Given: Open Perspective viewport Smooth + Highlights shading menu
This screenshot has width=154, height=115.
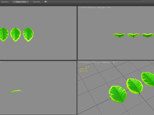Looking at the screenshot, I should 102,62.
